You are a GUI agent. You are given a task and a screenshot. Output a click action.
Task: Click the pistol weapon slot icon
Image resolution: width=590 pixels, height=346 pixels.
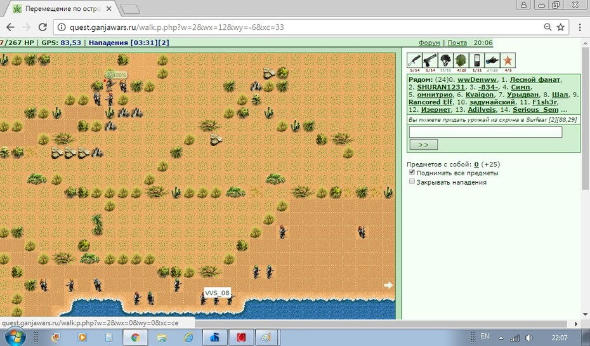tap(430, 60)
